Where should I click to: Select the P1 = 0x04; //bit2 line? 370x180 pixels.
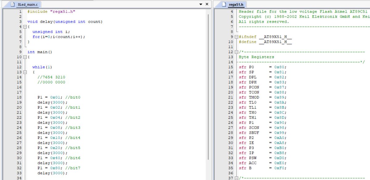tap(59, 117)
